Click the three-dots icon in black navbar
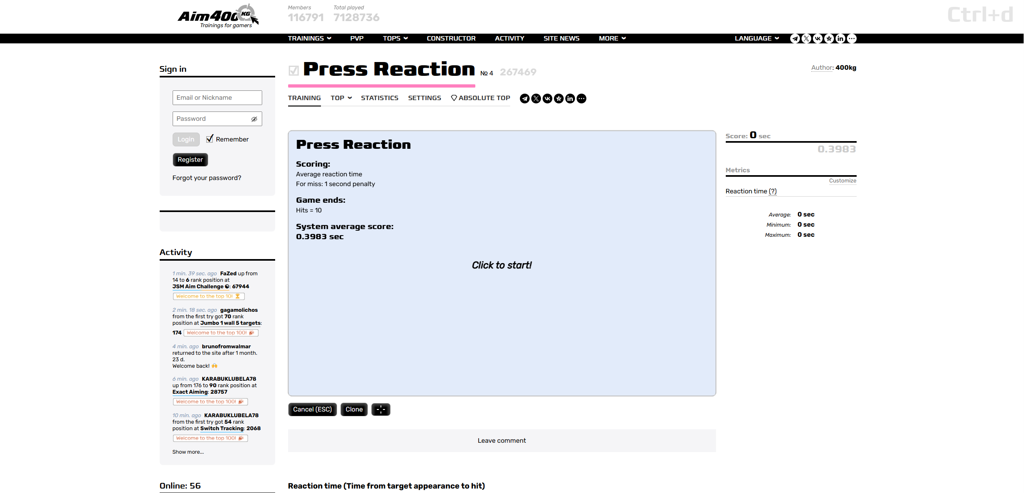 tap(852, 39)
